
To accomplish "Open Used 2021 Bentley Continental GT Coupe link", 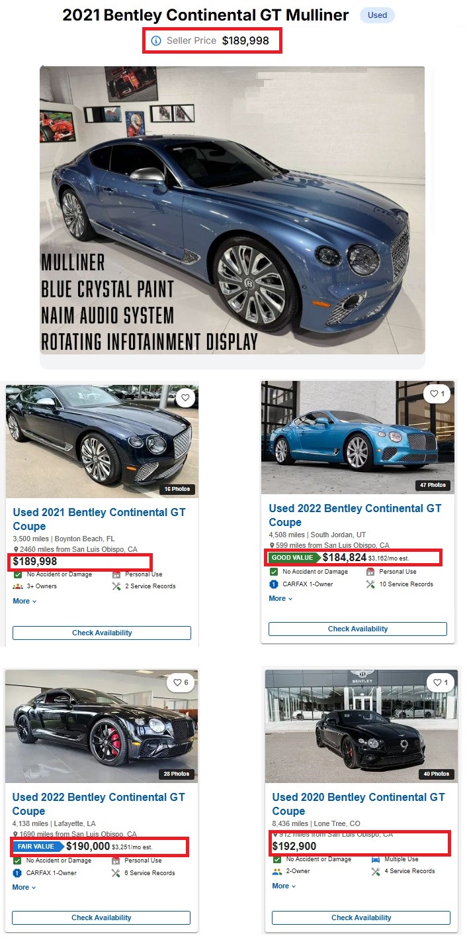I will [x=99, y=519].
